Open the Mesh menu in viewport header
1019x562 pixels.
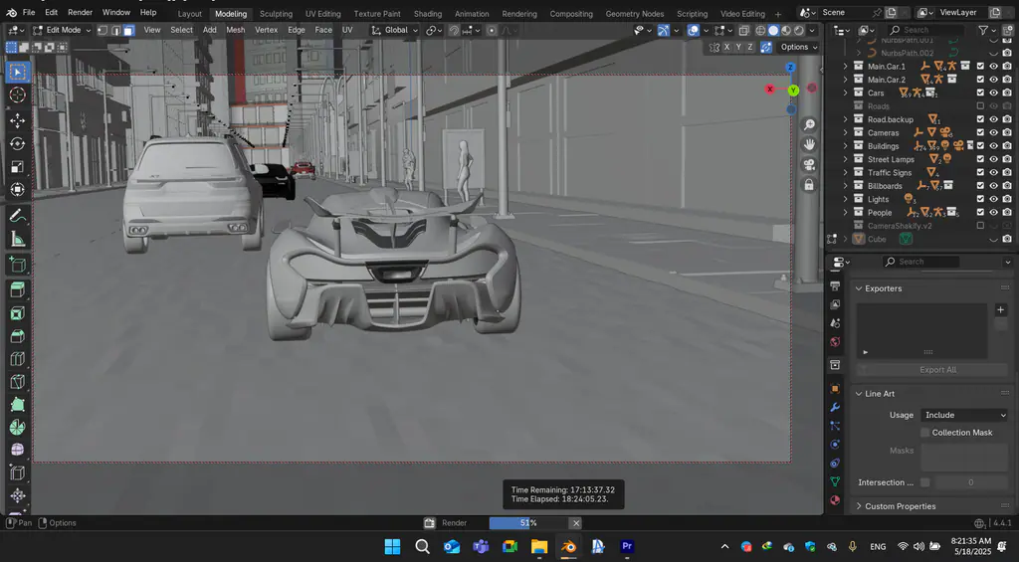click(x=235, y=30)
